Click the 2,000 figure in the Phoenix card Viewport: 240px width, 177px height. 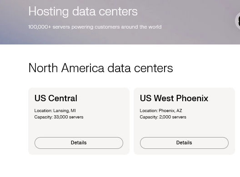tap(165, 117)
